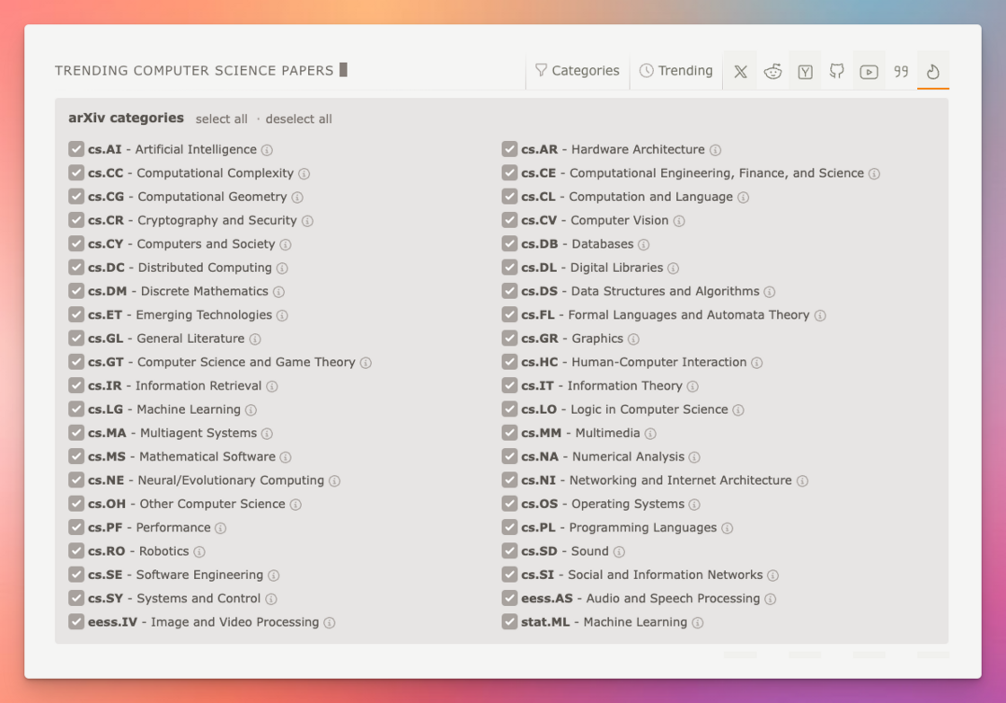Toggle the cs.RO Robotics checkbox
The width and height of the screenshot is (1006, 703).
76,551
